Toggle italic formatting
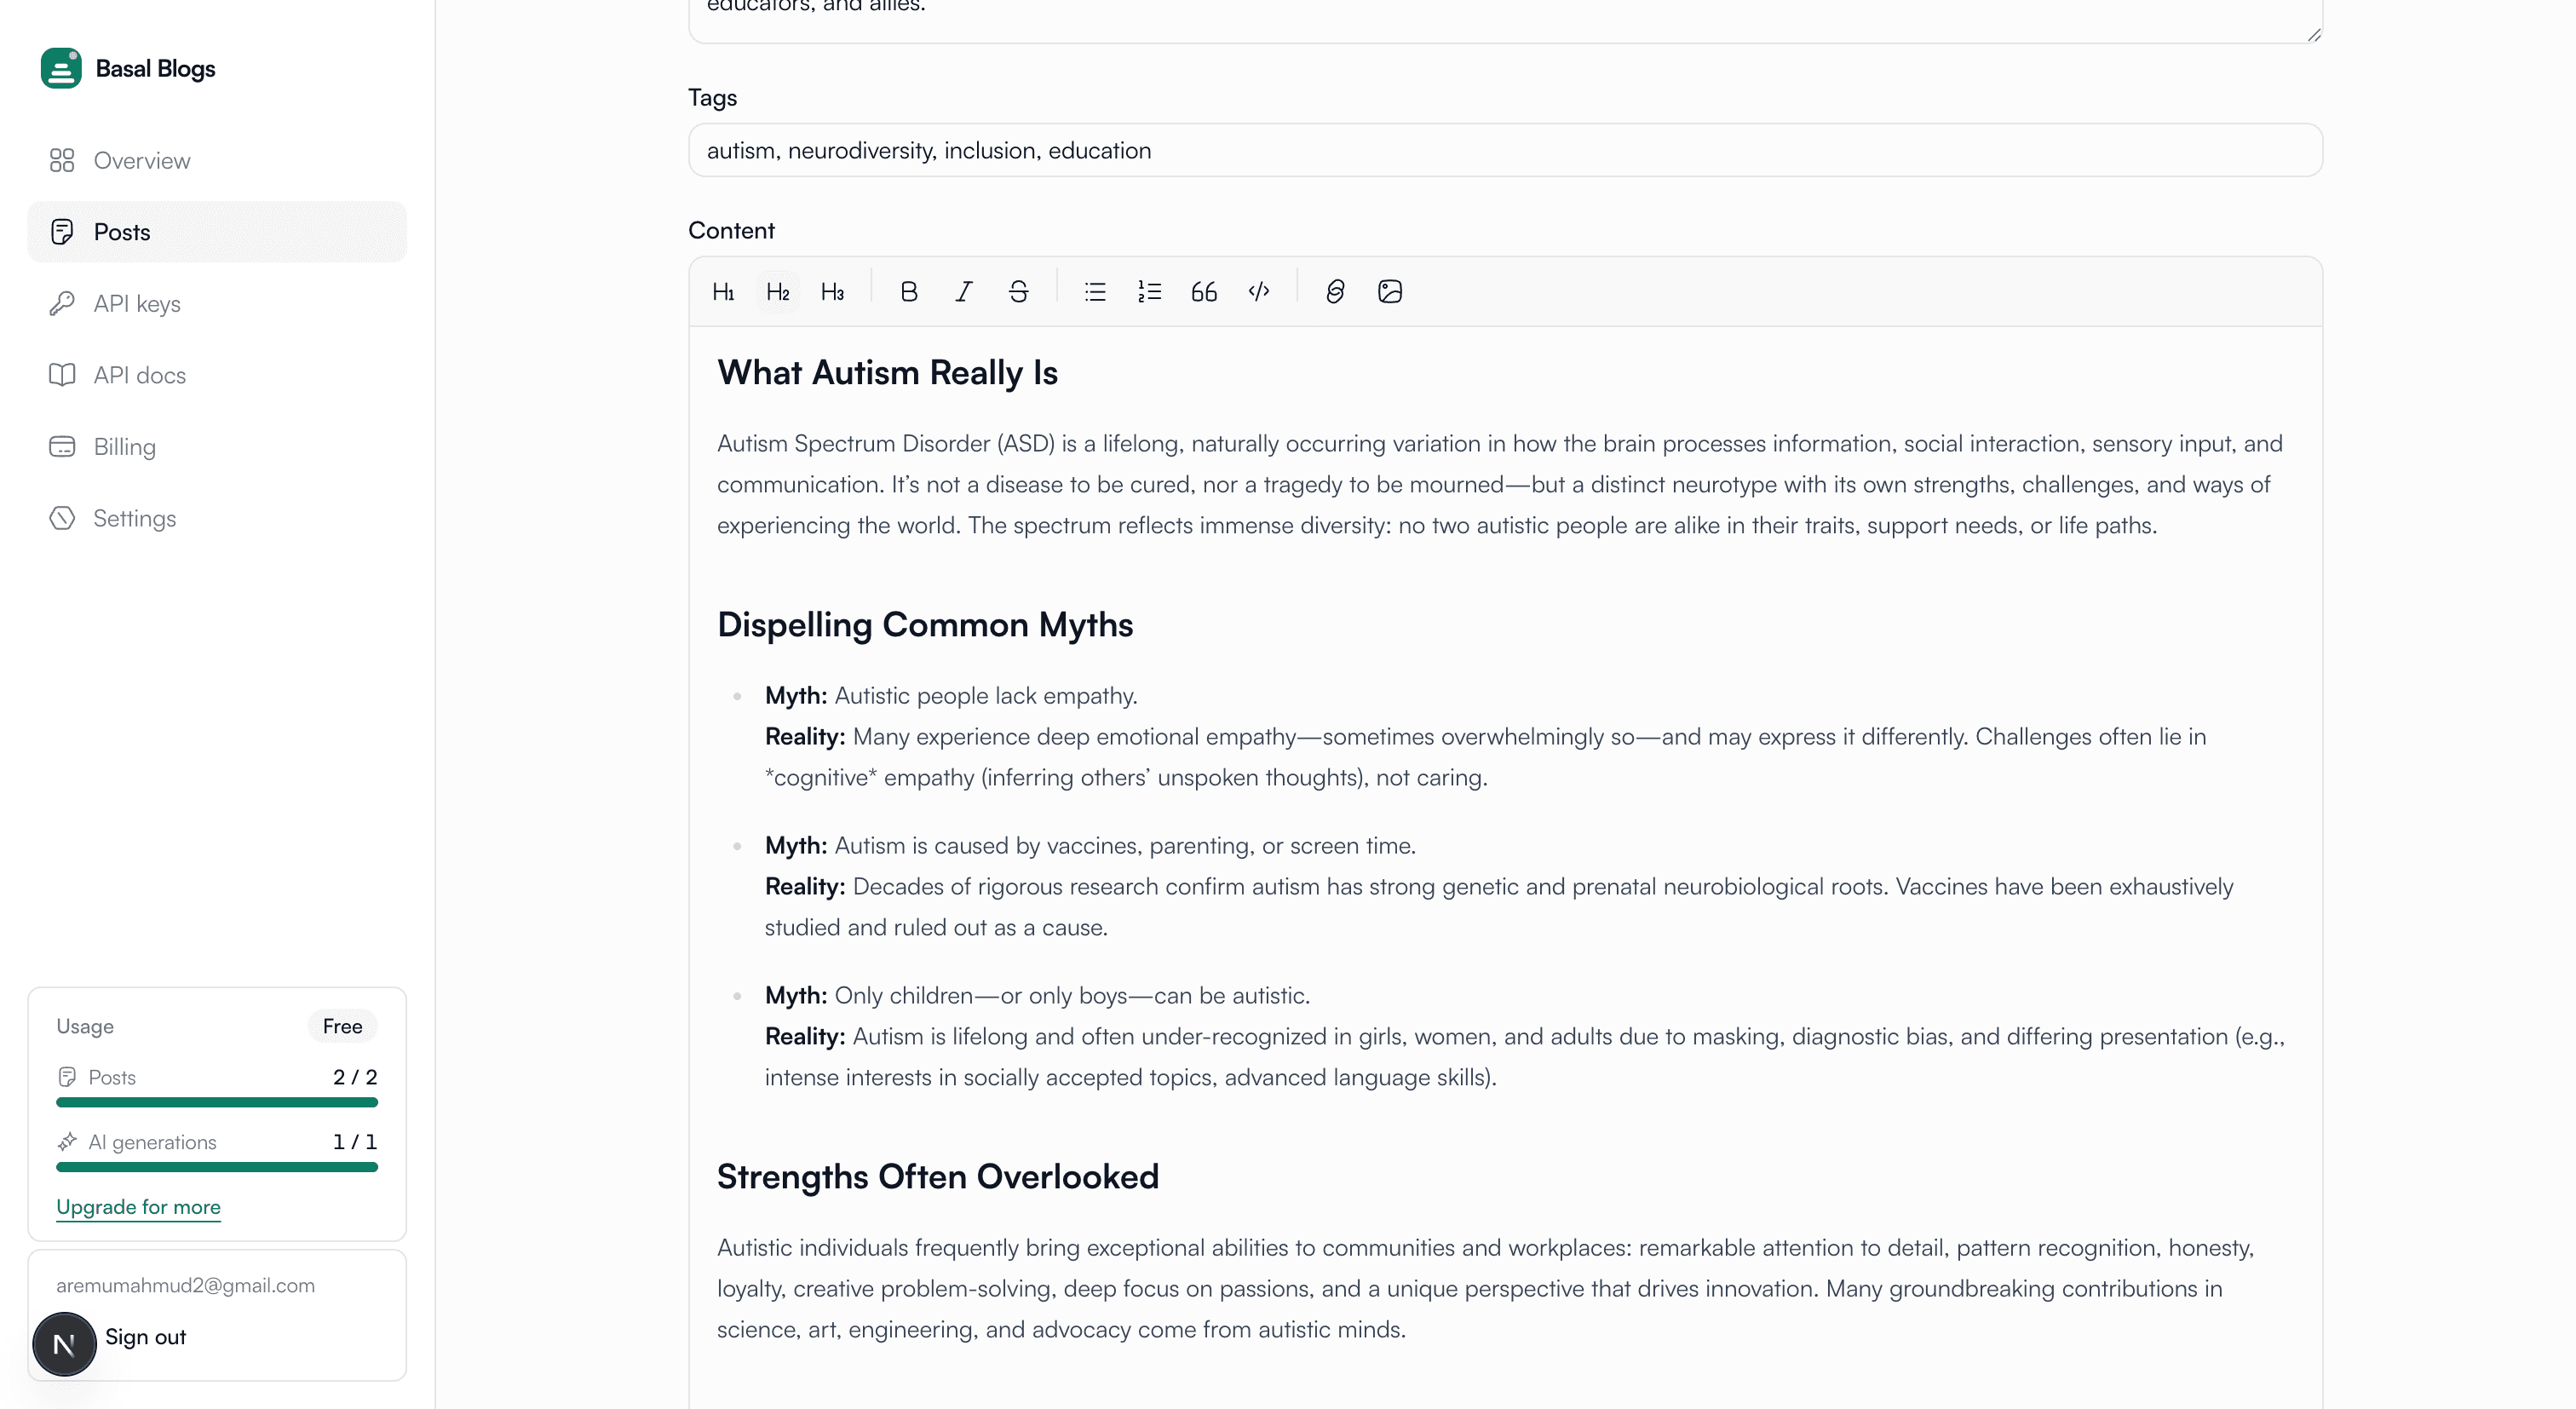The image size is (2576, 1409). pyautogui.click(x=963, y=291)
